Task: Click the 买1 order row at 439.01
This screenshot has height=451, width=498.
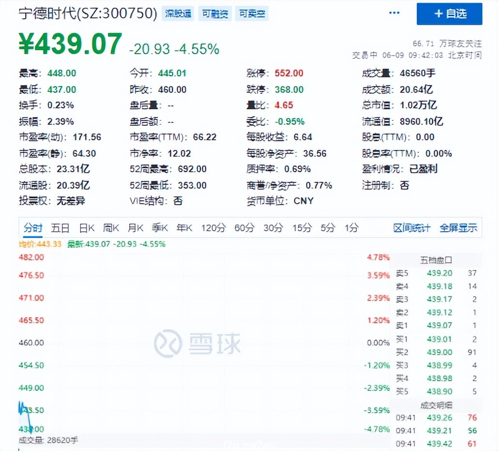Action: click(436, 339)
